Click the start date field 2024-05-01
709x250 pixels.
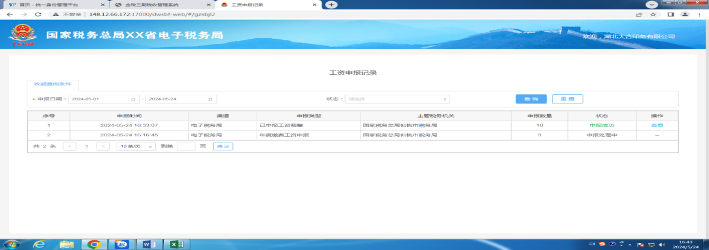click(104, 99)
